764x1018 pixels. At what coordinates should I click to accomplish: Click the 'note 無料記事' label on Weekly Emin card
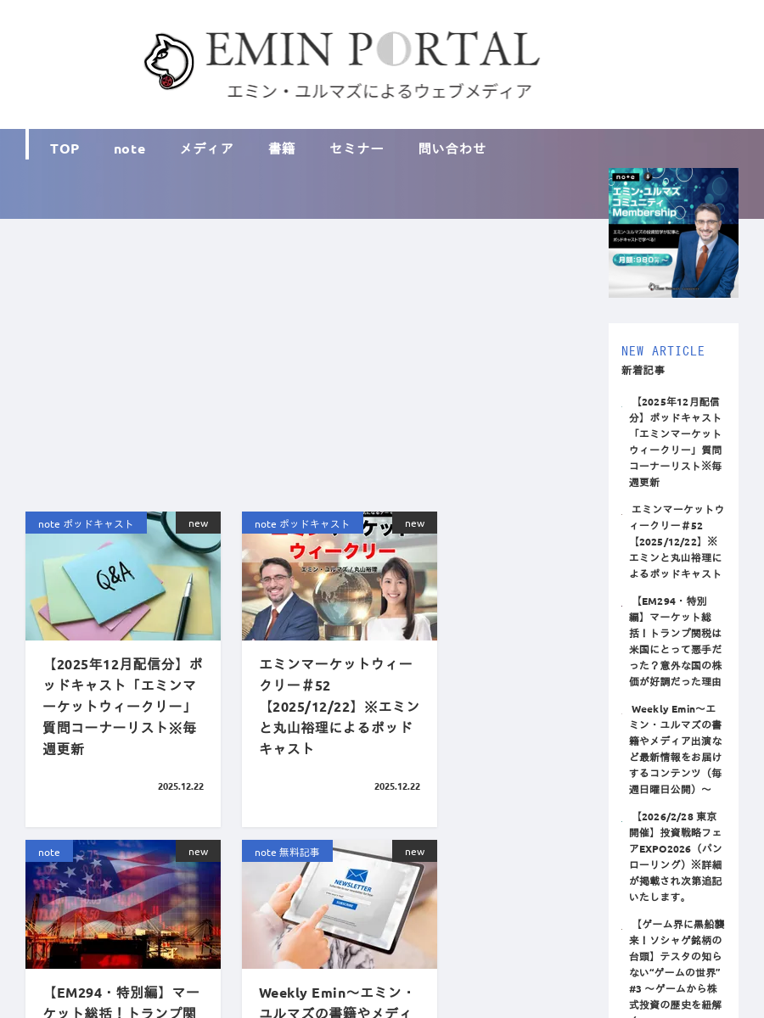click(x=287, y=851)
